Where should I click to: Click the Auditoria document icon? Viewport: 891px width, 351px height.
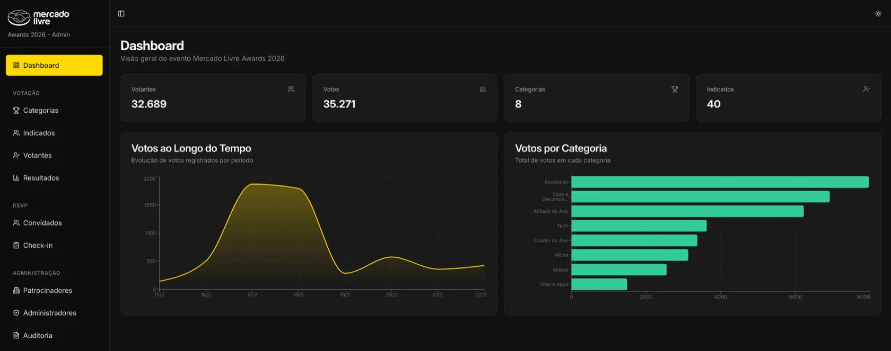(x=16, y=335)
